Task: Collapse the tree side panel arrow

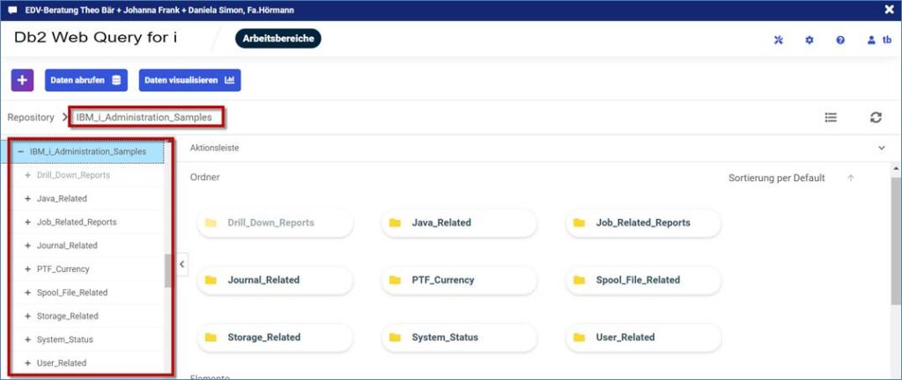Action: pyautogui.click(x=181, y=264)
